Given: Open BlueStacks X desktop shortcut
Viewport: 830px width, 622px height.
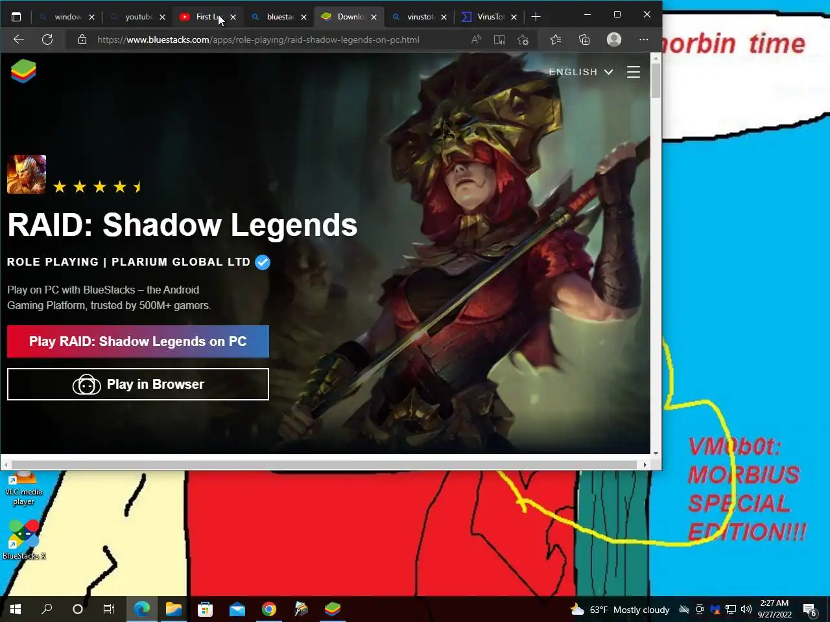Looking at the screenshot, I should (24, 540).
